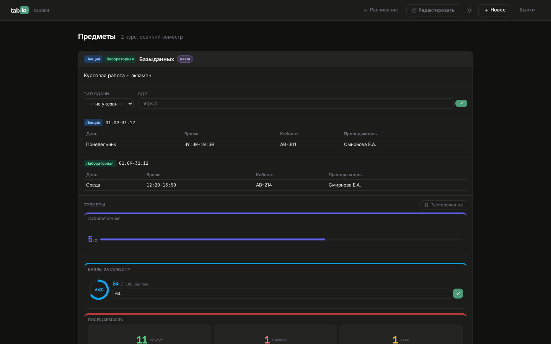The image size is (551, 344).
Task: Click the Курсовая работа + экзамен note
Action: [x=117, y=76]
